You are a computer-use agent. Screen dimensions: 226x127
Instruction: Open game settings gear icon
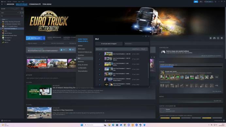pyautogui.click(x=211, y=38)
